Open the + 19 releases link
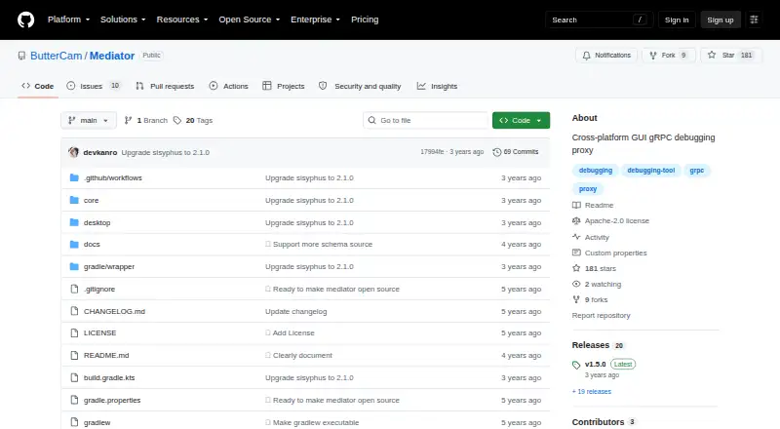This screenshot has width=780, height=429. coord(592,392)
